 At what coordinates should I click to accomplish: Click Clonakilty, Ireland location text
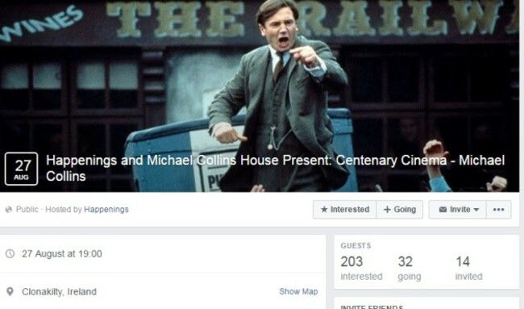[x=59, y=291]
